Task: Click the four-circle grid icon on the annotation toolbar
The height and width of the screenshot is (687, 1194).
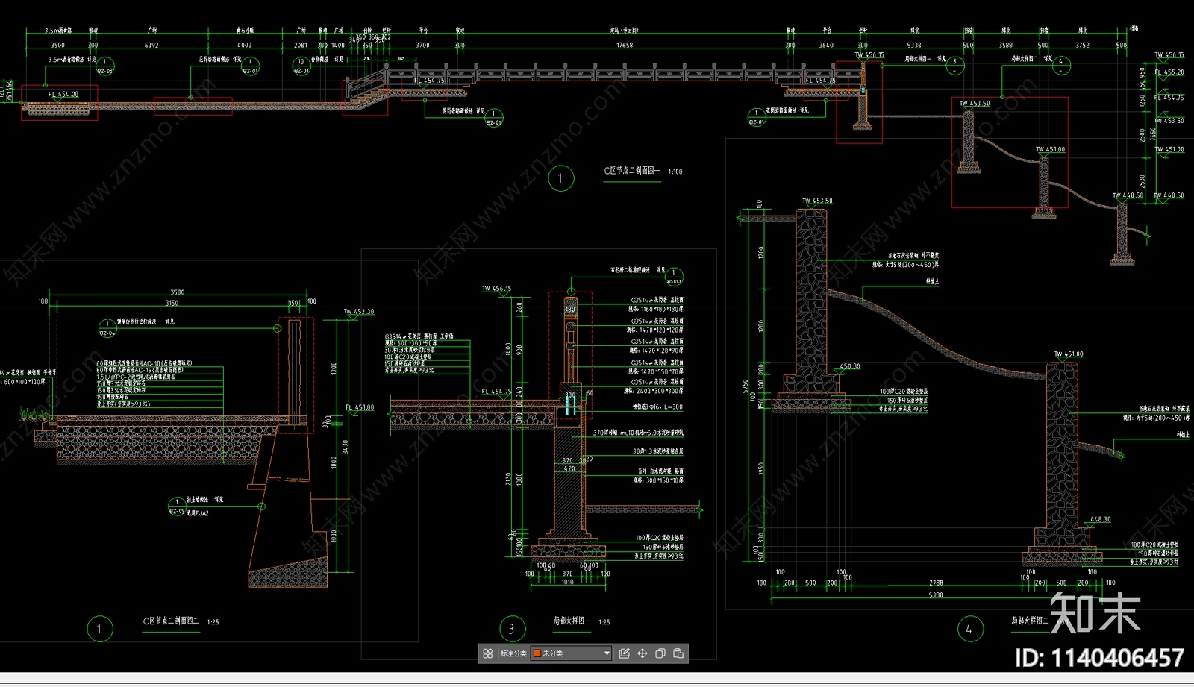Action: 487,653
